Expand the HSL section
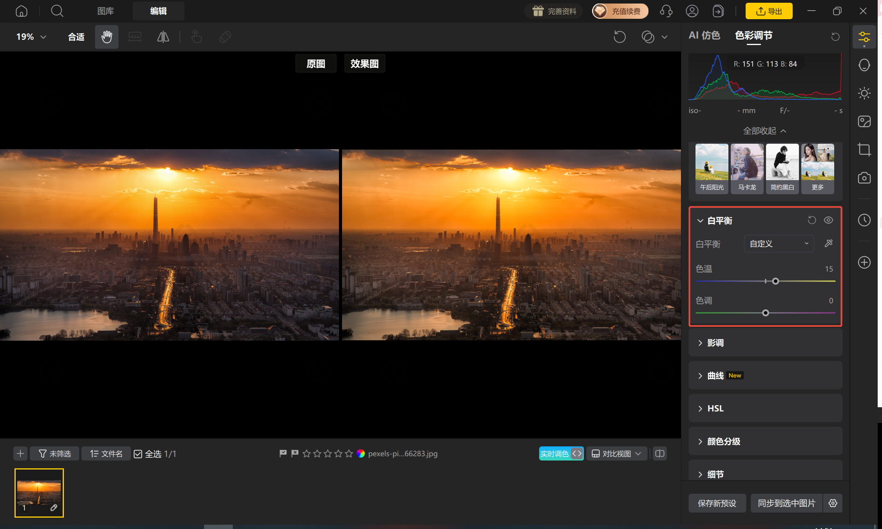 point(765,408)
